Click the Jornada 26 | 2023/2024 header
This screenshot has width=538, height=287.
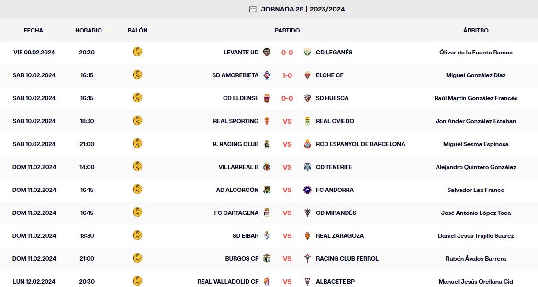pyautogui.click(x=303, y=9)
